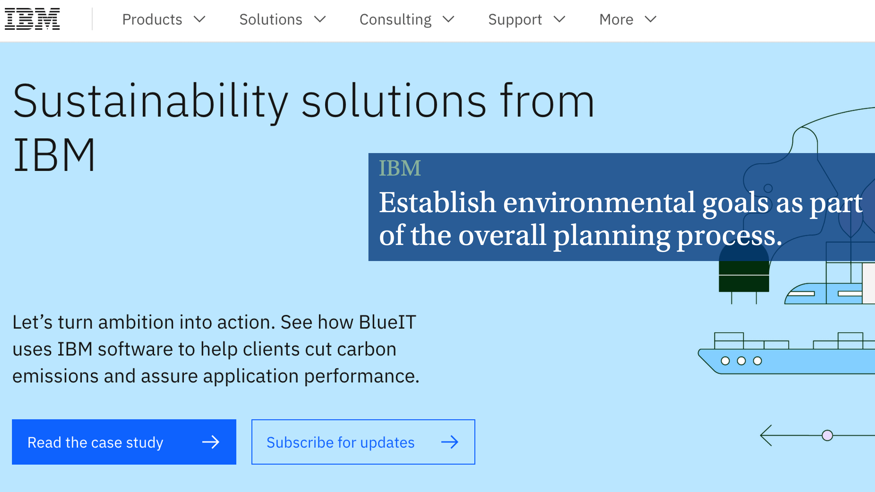Click the arrow icon on Read the case study
Screen dimensions: 875x492
coord(211,442)
